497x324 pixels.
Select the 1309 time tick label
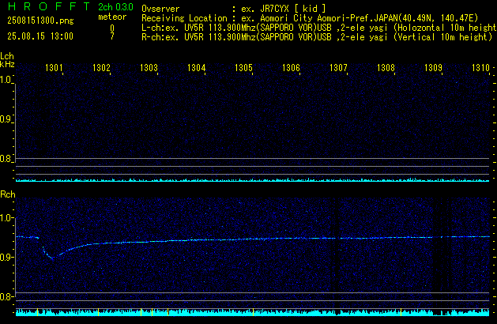(433, 68)
